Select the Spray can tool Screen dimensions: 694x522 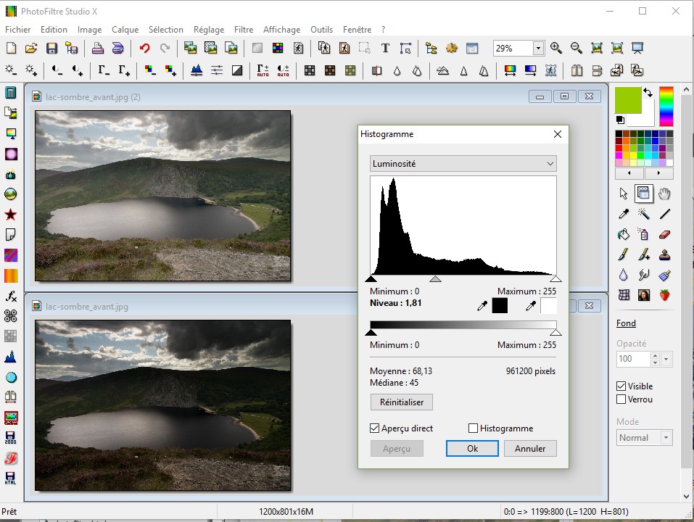[643, 234]
